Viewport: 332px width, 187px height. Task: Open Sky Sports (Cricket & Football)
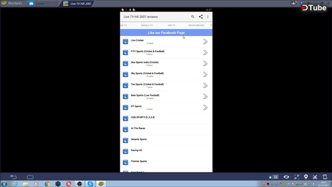point(166,74)
